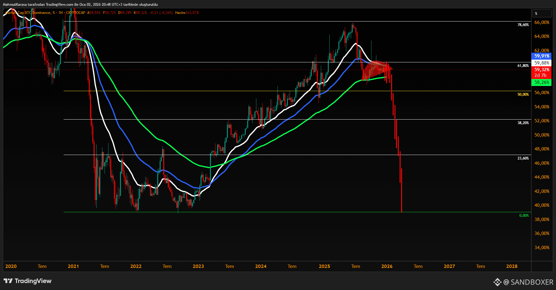Image resolution: width=556 pixels, height=290 pixels.
Task: Click the 2025 label on time axis
Action: [x=325, y=266]
